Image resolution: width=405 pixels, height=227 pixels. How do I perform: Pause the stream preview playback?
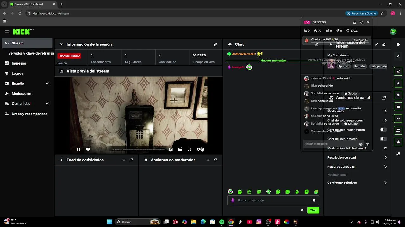click(78, 149)
